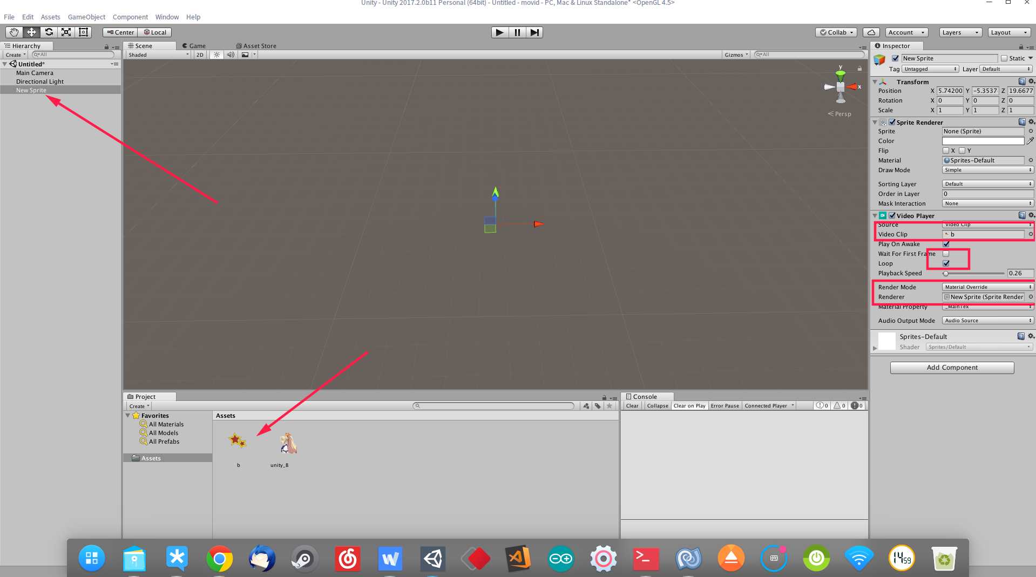
Task: Toggle scene audio icon
Action: [231, 55]
